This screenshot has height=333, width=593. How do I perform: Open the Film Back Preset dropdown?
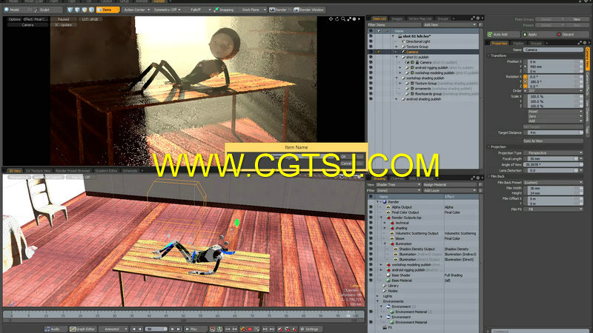click(554, 182)
